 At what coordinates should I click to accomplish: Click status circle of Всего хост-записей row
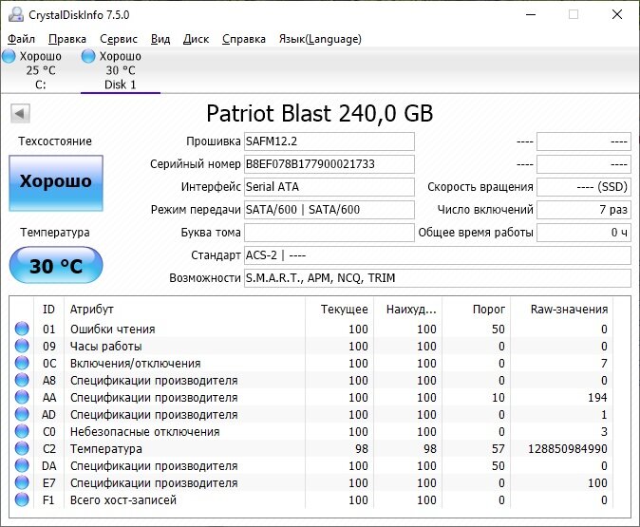[22, 499]
